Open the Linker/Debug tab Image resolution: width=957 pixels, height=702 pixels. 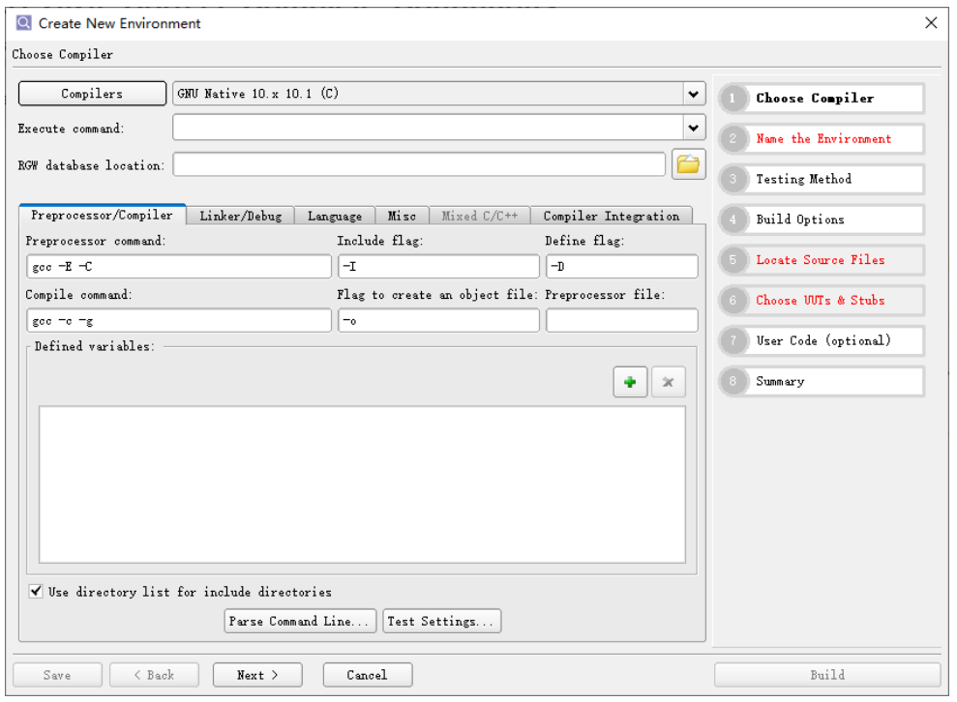[241, 216]
